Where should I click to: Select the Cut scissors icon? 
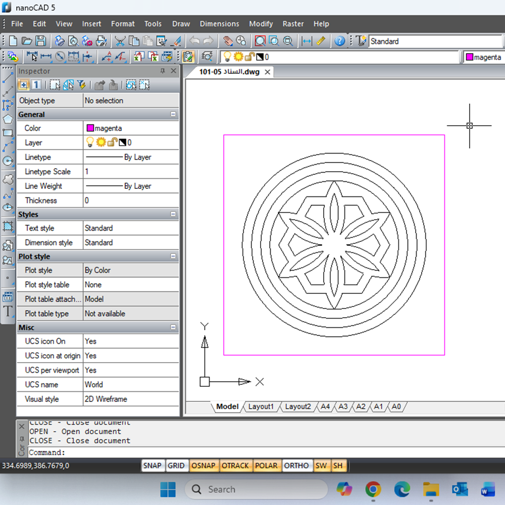coord(120,41)
